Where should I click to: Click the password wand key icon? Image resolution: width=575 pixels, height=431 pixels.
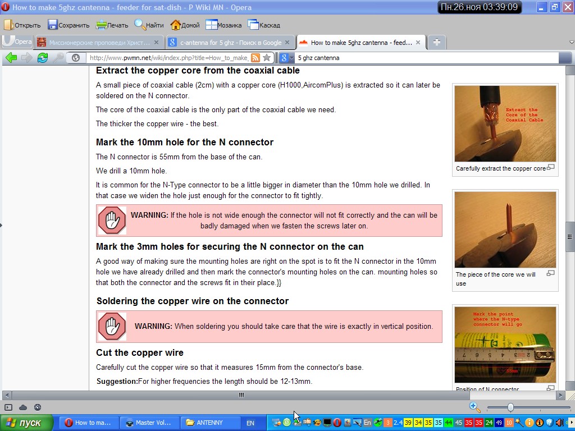pyautogui.click(x=58, y=58)
